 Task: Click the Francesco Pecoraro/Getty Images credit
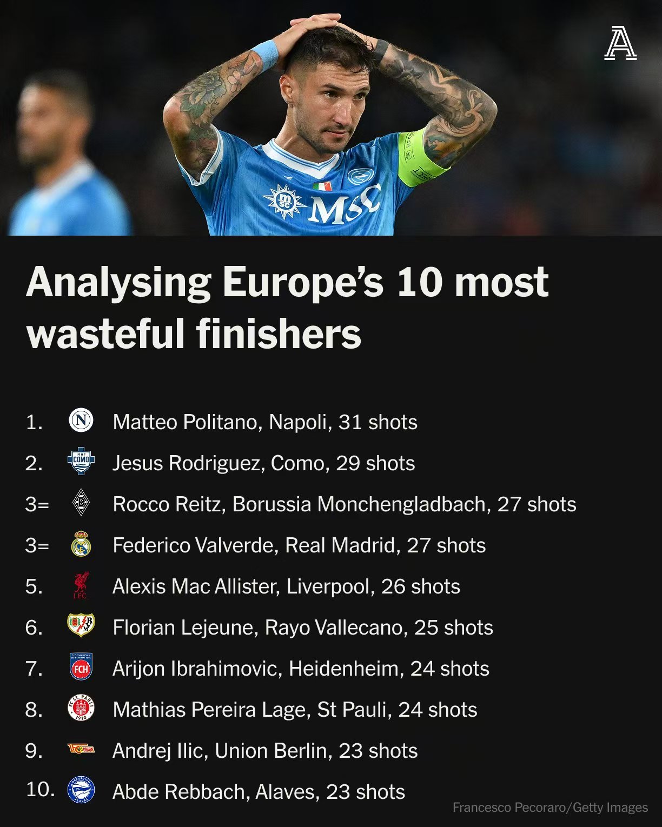pyautogui.click(x=550, y=808)
